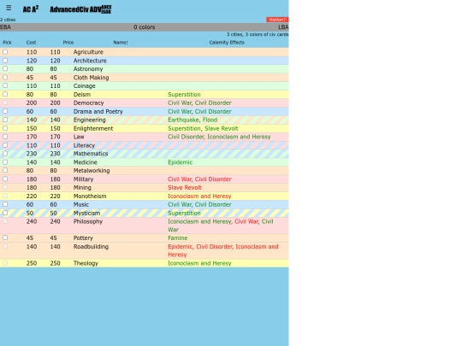Tick the Metalworking checkbox
The height and width of the screenshot is (346, 462).
[5, 170]
